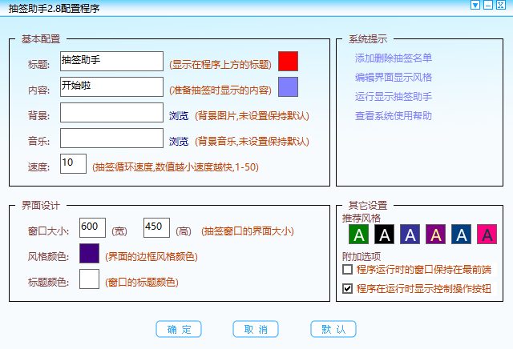Viewport: 513px width, 349px height.
Task: Pick the pink recommended style icon
Action: click(486, 235)
